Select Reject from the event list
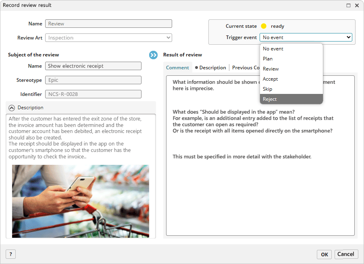 291,99
